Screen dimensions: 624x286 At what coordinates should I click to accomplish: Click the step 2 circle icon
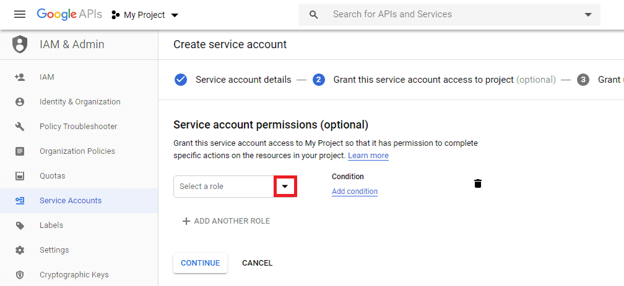319,80
